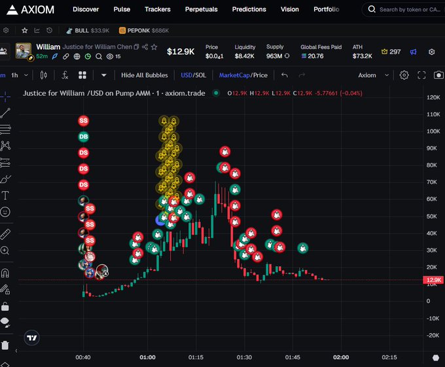Copy the Justice for William Chen address

tap(136, 47)
